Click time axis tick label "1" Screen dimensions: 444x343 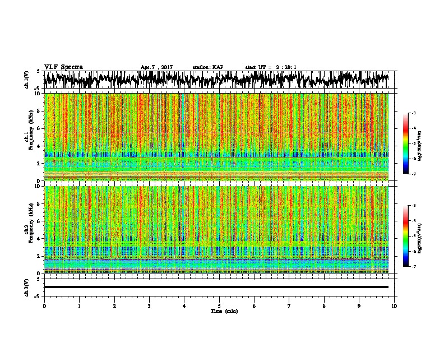pos(79,305)
